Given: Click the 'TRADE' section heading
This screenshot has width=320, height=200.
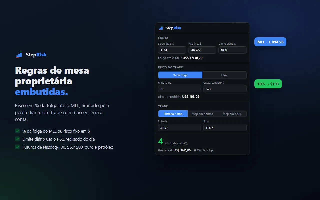Looking at the screenshot, I should [x=163, y=106].
